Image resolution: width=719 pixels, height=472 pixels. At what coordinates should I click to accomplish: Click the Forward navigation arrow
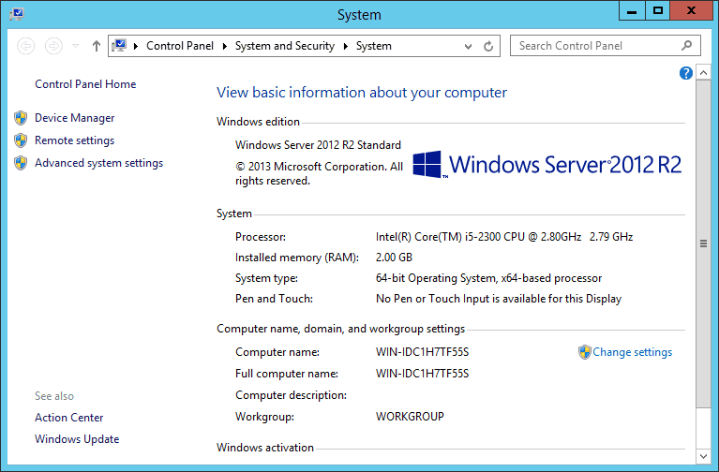pos(53,46)
